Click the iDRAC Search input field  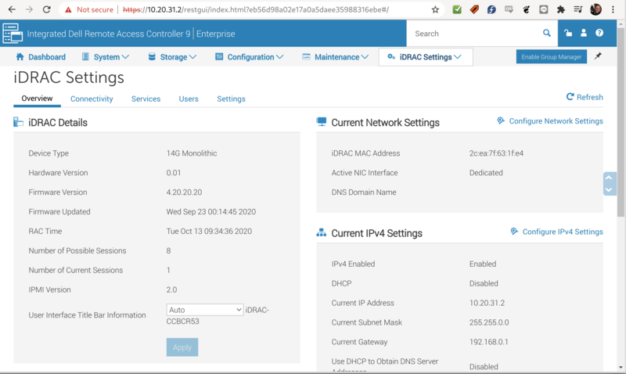pos(475,34)
